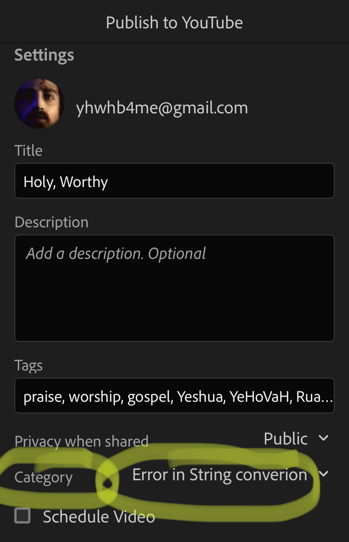Click the account profile avatar
349x542 pixels.
point(39,104)
